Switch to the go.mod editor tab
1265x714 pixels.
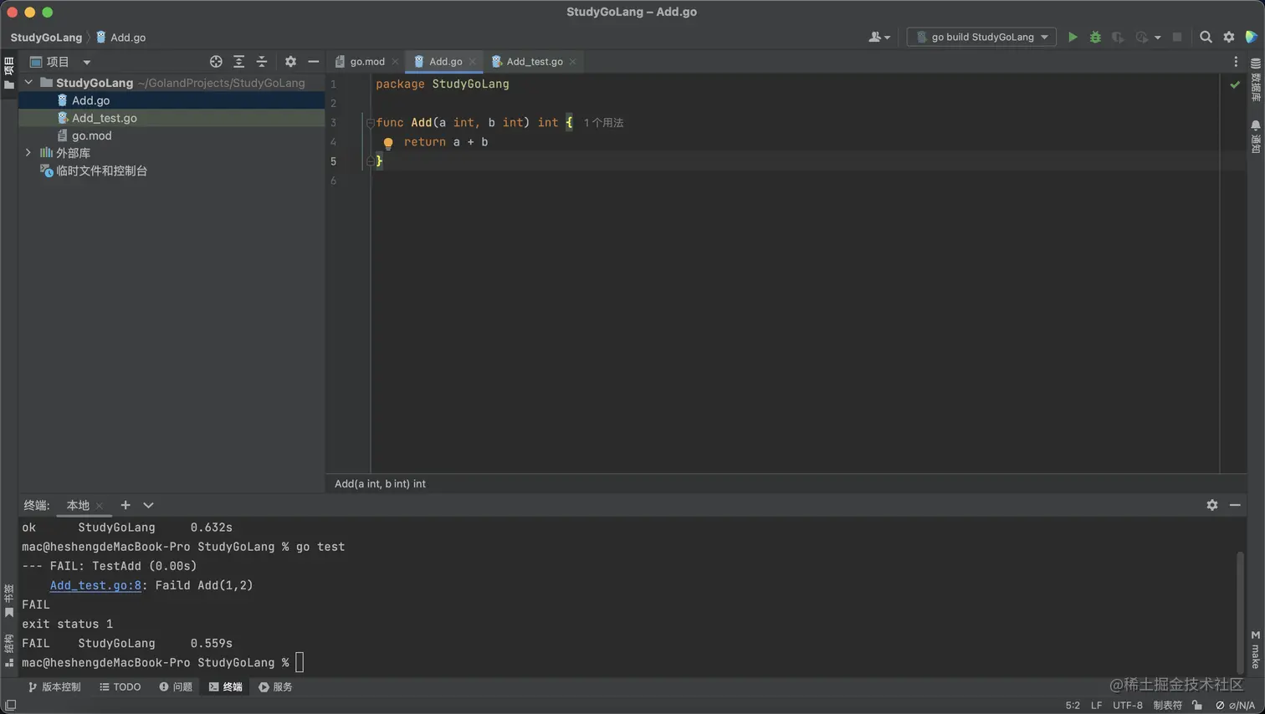click(366, 62)
